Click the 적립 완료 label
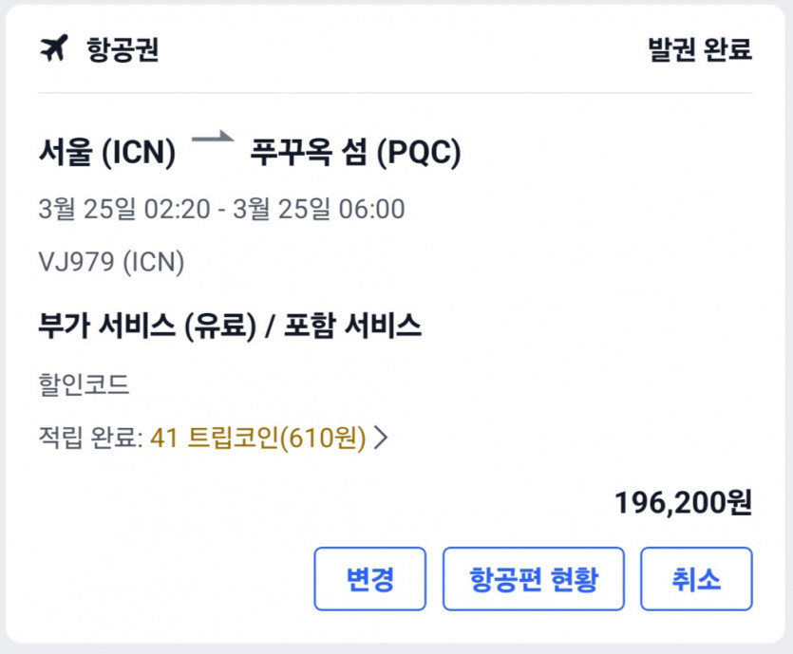 87,438
